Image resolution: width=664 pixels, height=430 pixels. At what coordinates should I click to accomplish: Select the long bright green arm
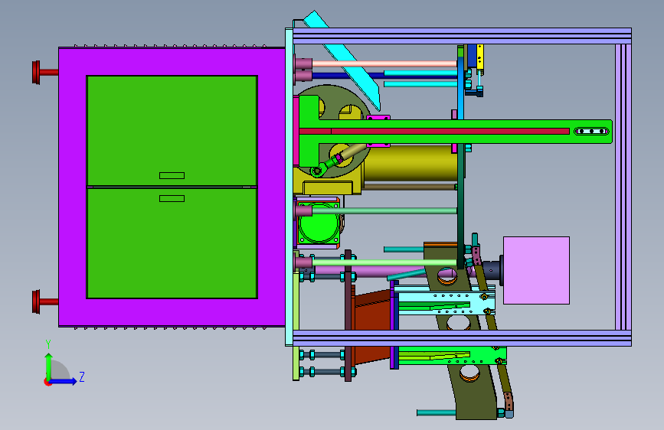click(x=455, y=138)
